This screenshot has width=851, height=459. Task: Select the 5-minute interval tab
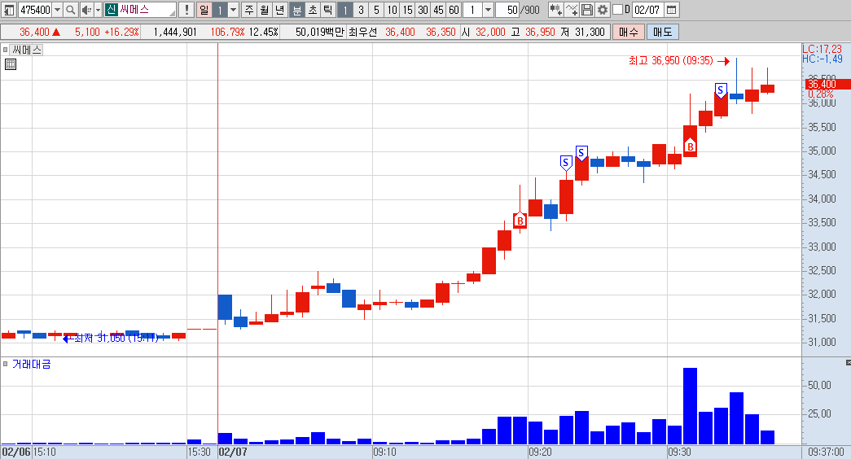pos(377,10)
